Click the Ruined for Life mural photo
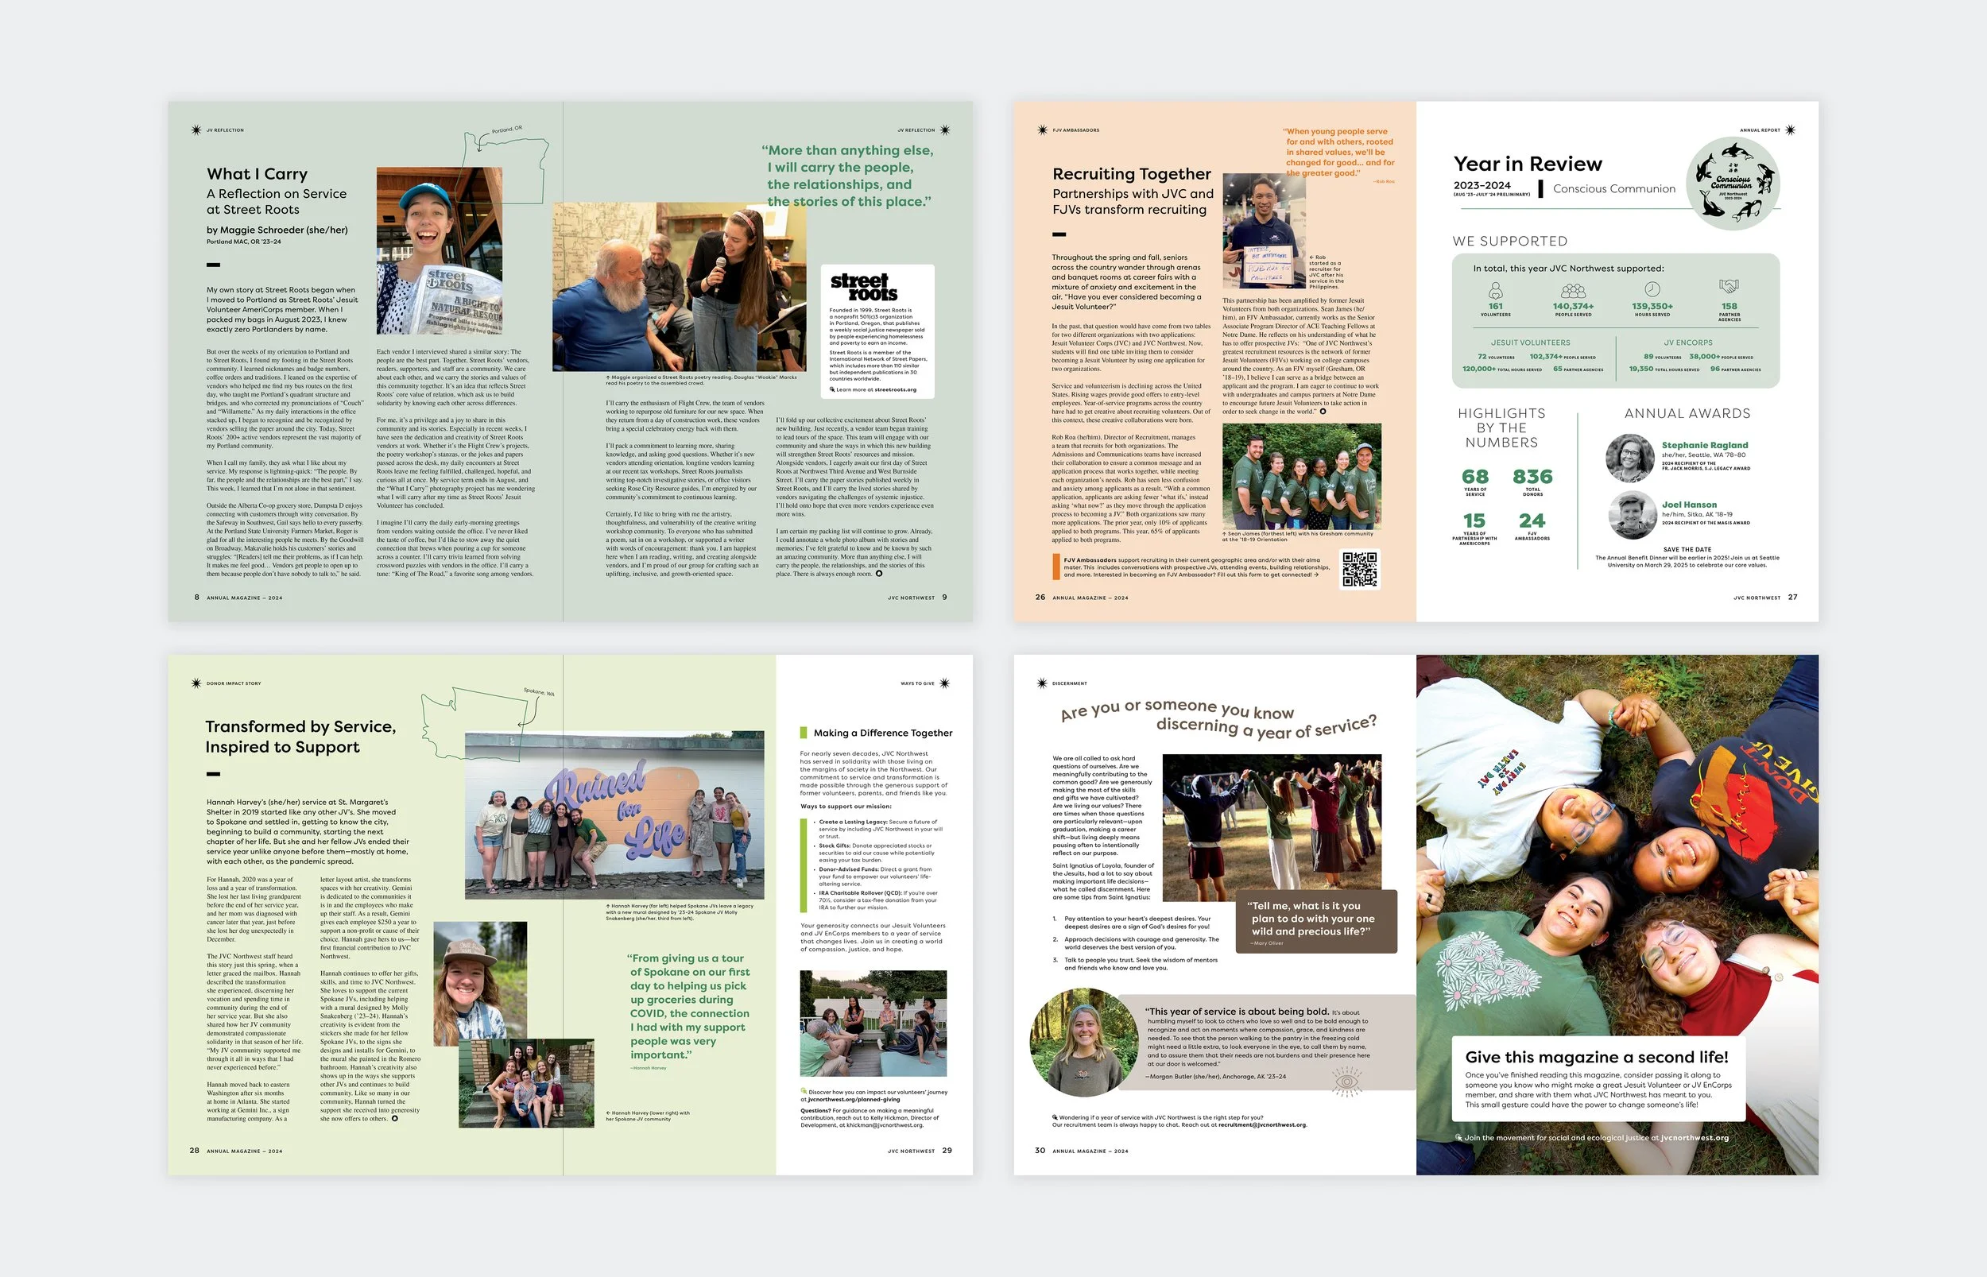The width and height of the screenshot is (1987, 1277). 614,816
